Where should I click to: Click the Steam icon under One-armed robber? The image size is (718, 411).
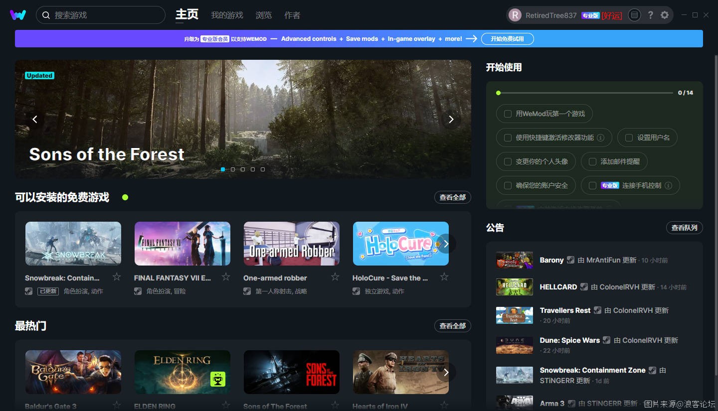pyautogui.click(x=247, y=291)
